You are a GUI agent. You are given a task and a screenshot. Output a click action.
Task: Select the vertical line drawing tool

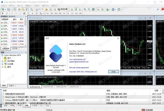click(12, 13)
